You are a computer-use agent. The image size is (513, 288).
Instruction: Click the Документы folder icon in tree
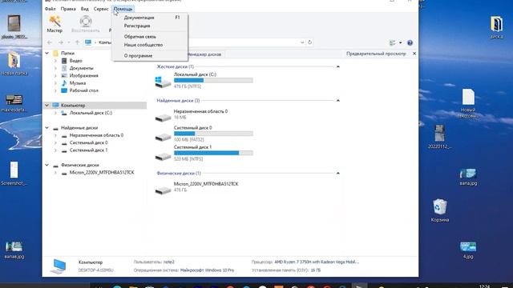point(64,68)
